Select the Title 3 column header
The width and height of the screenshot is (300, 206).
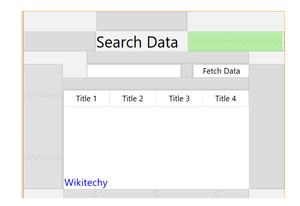(x=179, y=99)
